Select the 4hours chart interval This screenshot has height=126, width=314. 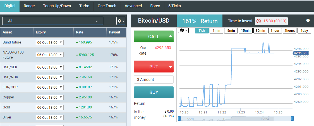[289, 31]
